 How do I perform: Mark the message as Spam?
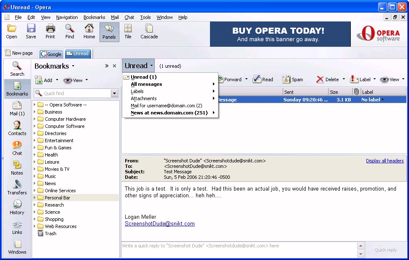pos(293,80)
